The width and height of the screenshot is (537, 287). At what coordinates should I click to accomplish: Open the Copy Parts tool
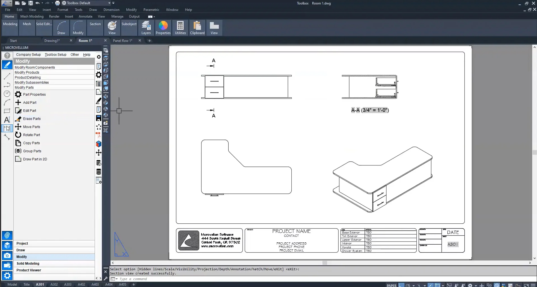tap(31, 143)
